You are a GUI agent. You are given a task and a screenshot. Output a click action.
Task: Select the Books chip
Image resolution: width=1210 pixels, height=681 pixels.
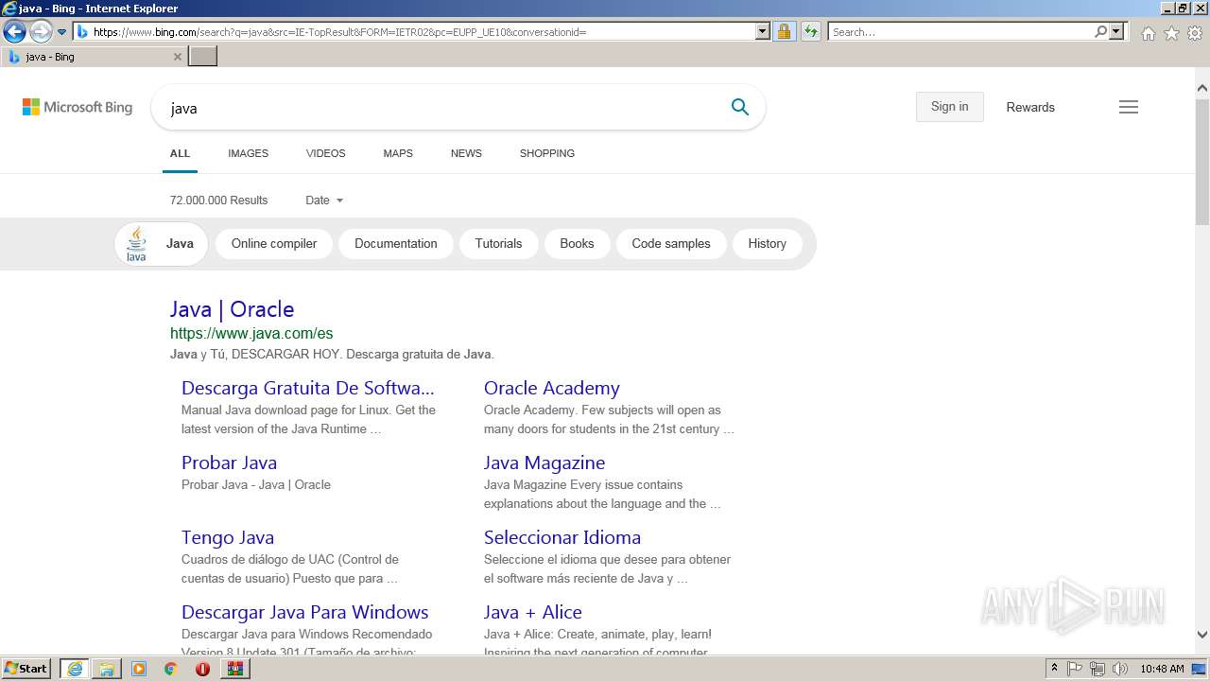[x=577, y=244]
